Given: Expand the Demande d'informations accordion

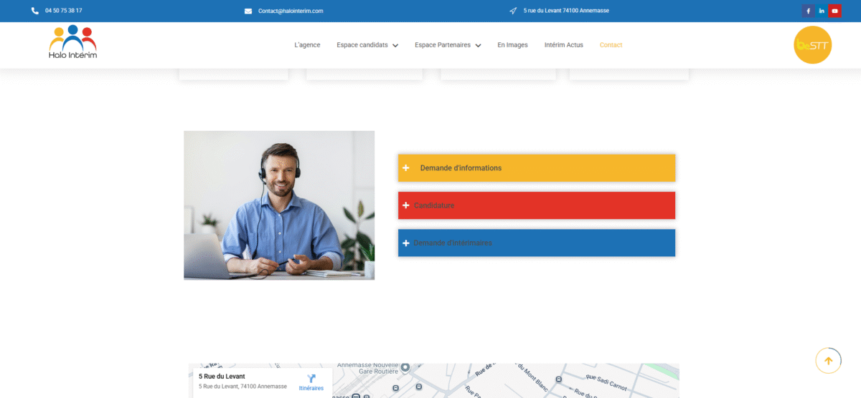Looking at the screenshot, I should point(537,168).
